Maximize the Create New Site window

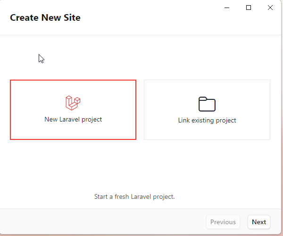pos(249,8)
